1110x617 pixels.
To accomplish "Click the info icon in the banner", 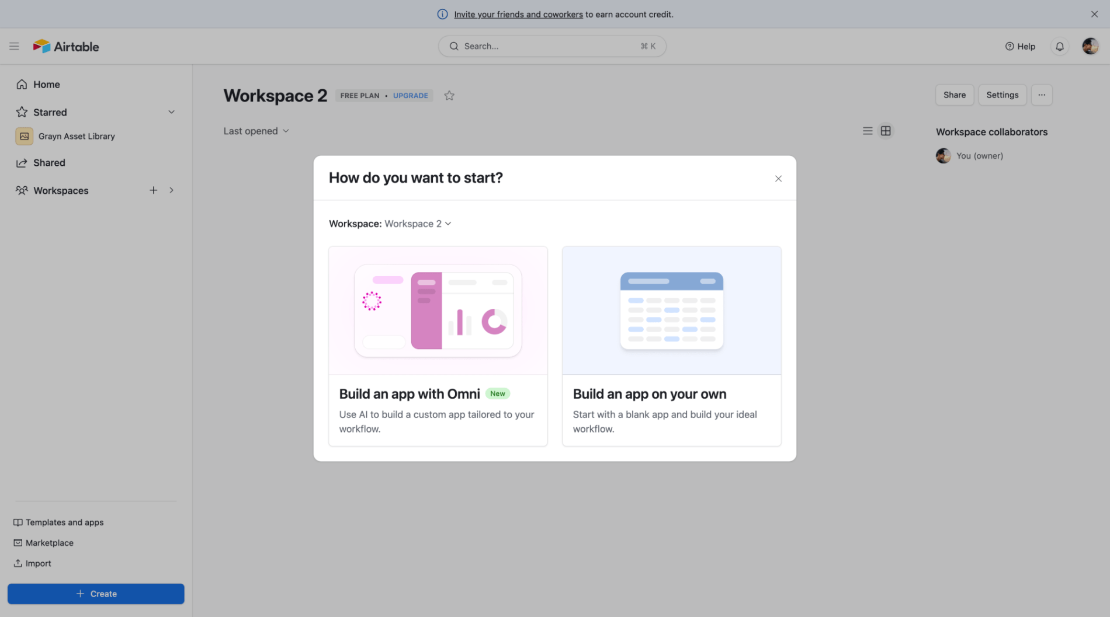I will click(442, 14).
